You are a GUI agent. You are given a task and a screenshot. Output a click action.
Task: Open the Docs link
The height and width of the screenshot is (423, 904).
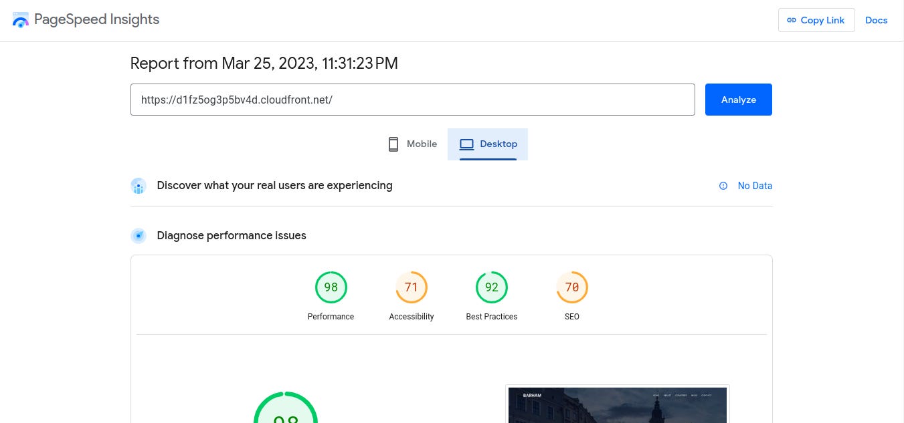877,20
